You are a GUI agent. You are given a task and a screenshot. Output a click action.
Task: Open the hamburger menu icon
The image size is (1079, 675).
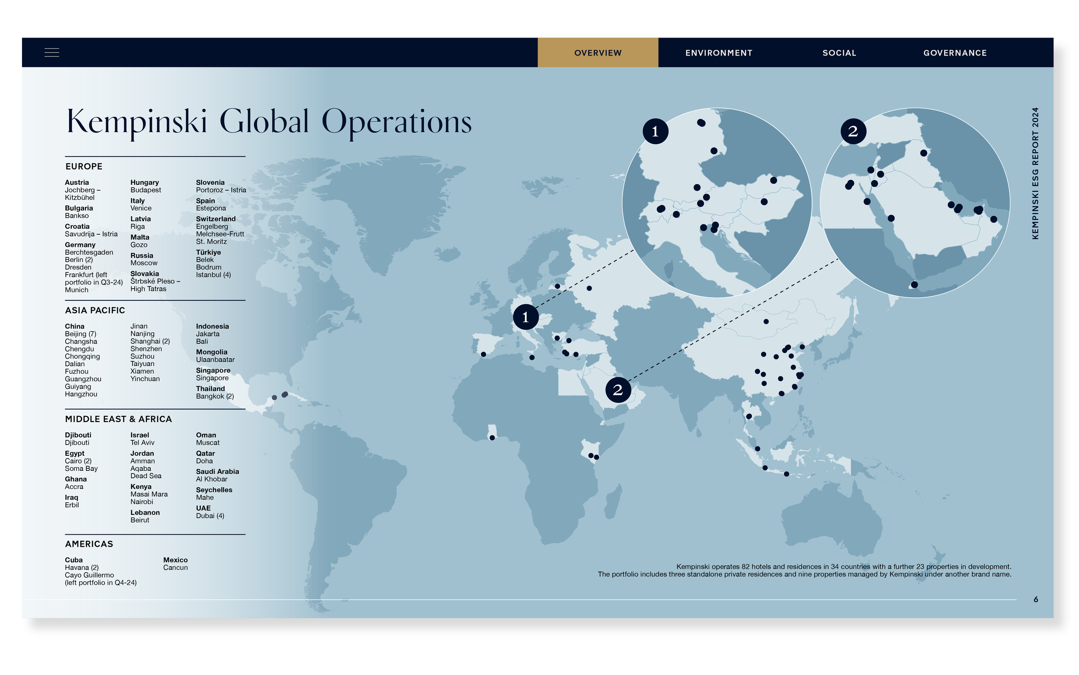tap(52, 53)
